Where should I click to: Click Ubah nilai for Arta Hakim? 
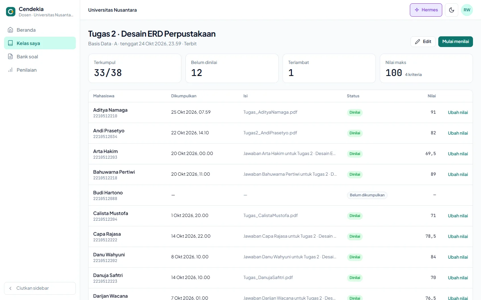coord(458,154)
